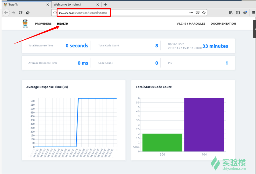Click the 'PID' label
The width and height of the screenshot is (256, 174).
170,63
